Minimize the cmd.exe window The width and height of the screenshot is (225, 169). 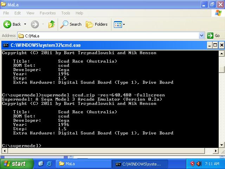(210, 45)
